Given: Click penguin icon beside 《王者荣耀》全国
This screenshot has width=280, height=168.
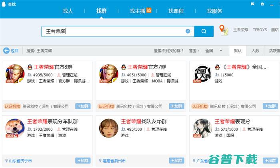Looking at the screenshot, I should [x=217, y=67].
